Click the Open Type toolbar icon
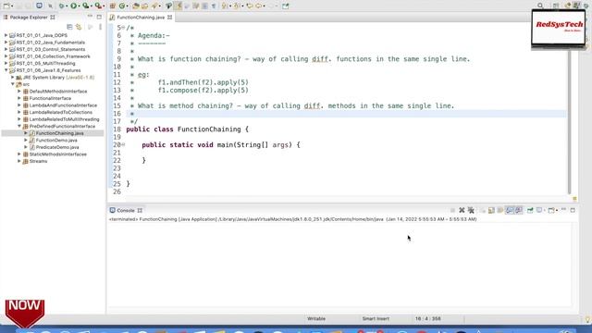The image size is (592, 333). [136, 6]
